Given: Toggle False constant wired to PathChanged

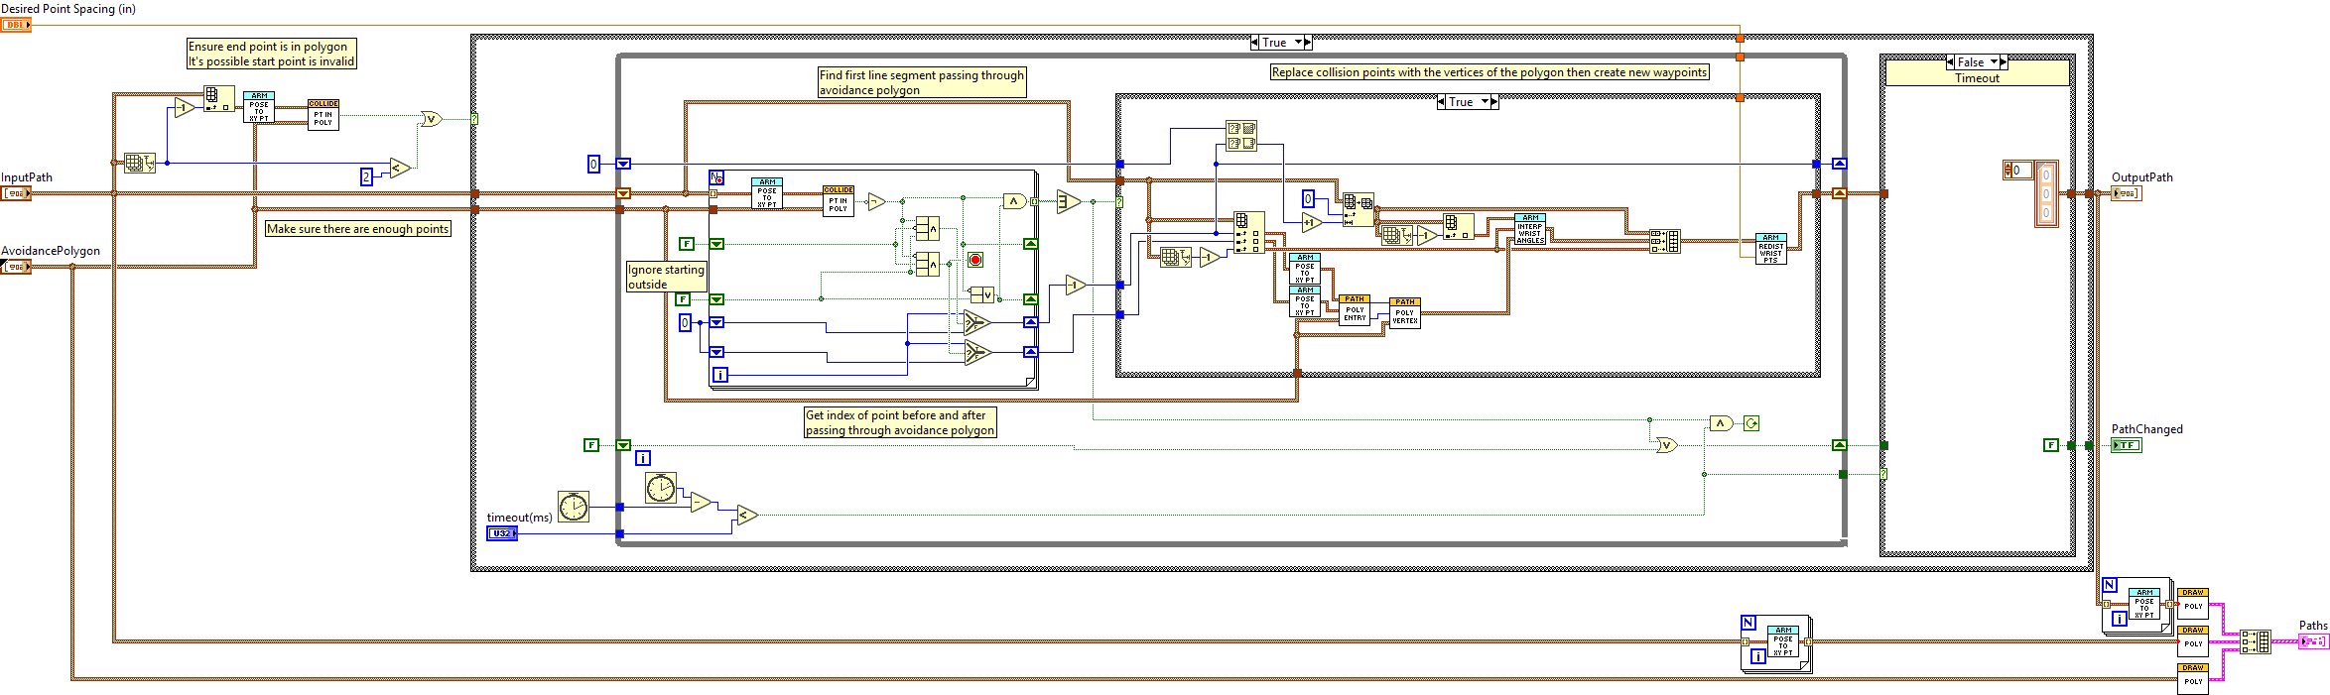Looking at the screenshot, I should 2050,445.
